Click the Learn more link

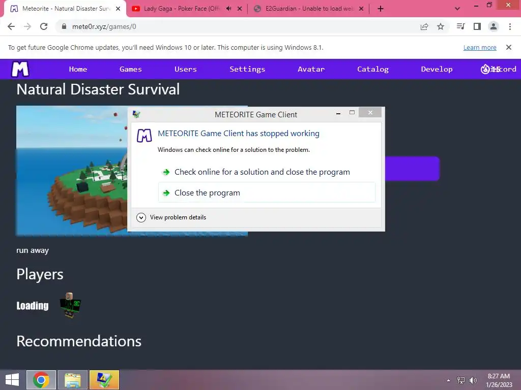(480, 47)
